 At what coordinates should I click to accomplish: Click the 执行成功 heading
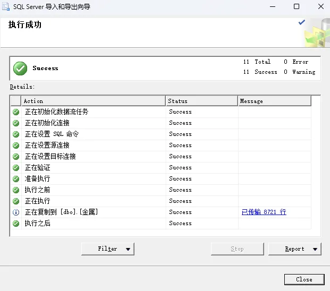click(x=25, y=25)
